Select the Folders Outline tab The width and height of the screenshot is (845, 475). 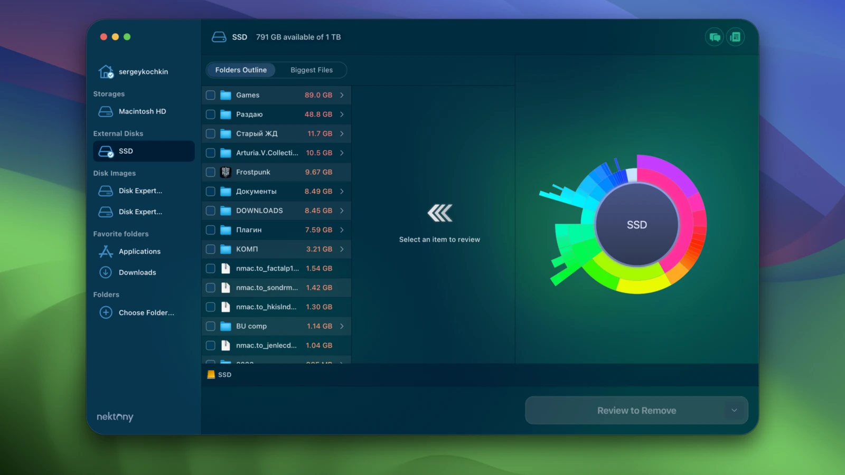point(241,70)
